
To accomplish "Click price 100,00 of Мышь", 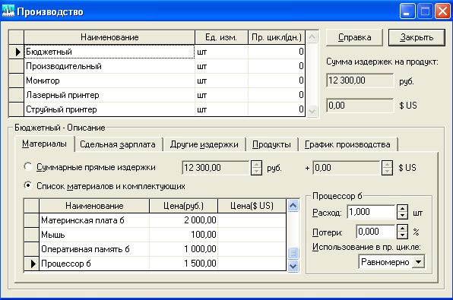I will click(x=183, y=235).
